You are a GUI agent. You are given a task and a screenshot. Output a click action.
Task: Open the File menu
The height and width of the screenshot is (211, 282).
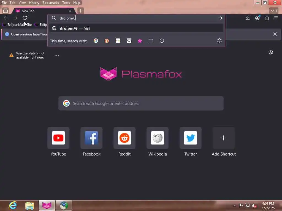click(4, 3)
